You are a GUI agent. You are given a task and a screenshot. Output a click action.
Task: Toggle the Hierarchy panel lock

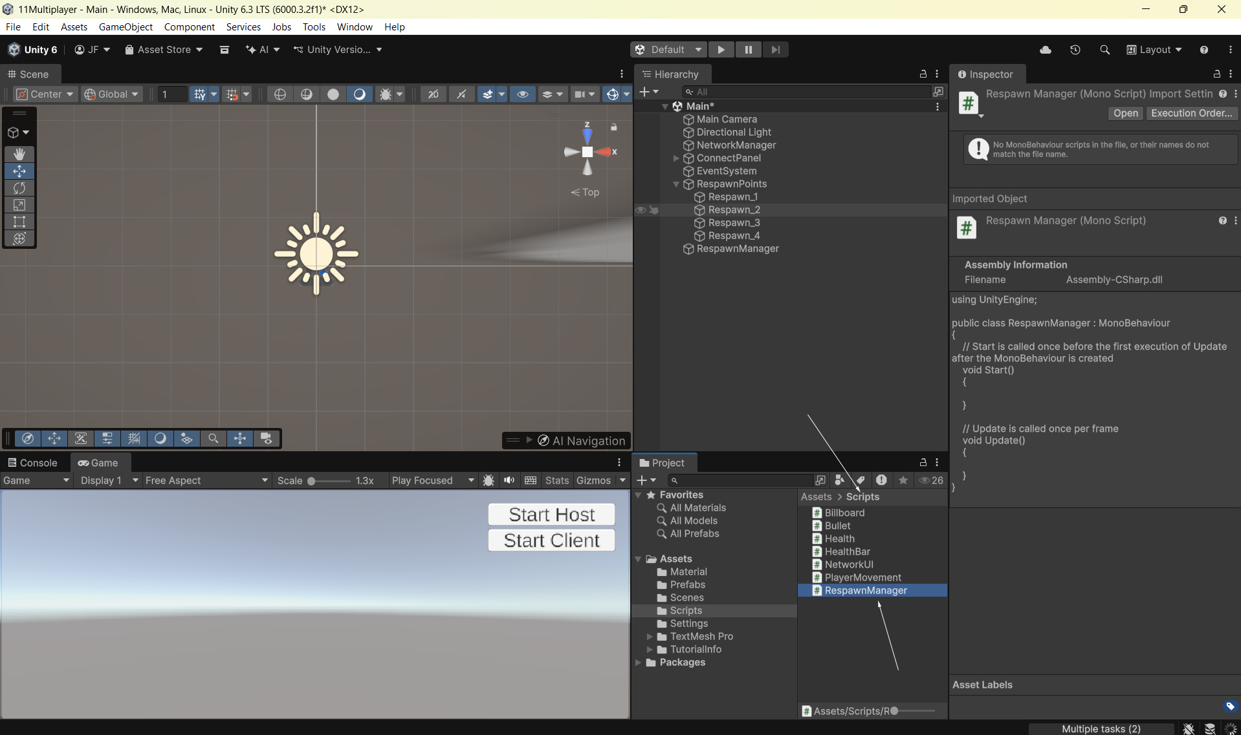click(923, 74)
